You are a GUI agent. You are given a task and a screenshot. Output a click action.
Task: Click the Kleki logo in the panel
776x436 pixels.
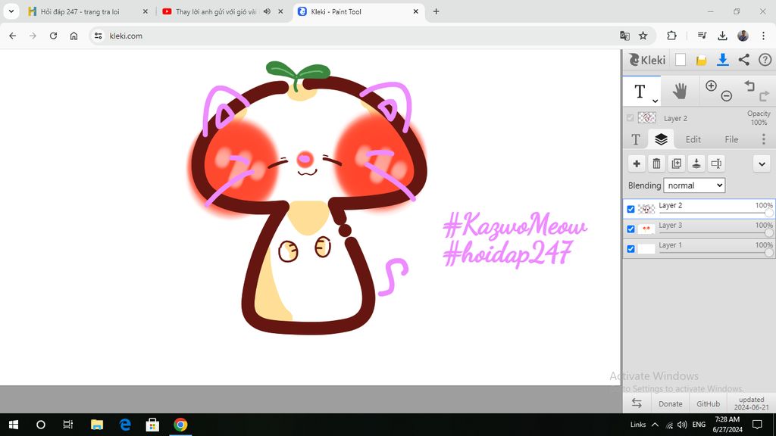pos(647,60)
